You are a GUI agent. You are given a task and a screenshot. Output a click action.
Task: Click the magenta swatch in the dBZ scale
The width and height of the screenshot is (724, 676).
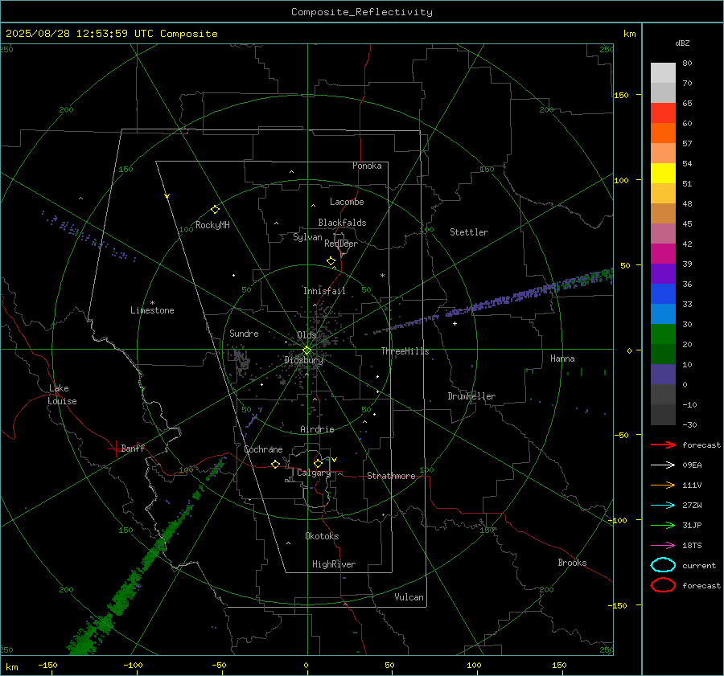pos(663,254)
